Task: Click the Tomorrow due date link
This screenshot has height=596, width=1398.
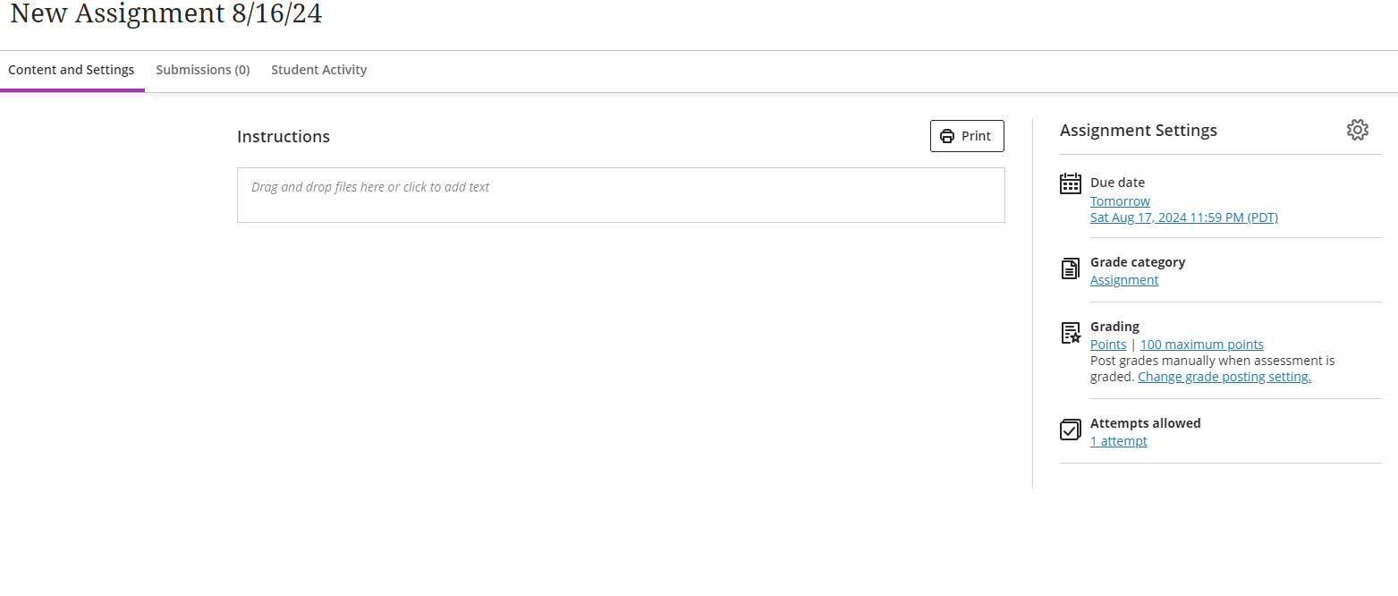Action: point(1120,200)
